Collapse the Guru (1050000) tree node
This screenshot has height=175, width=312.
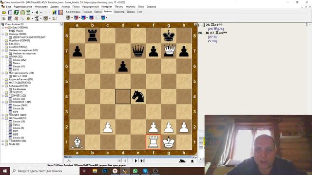click(3, 28)
